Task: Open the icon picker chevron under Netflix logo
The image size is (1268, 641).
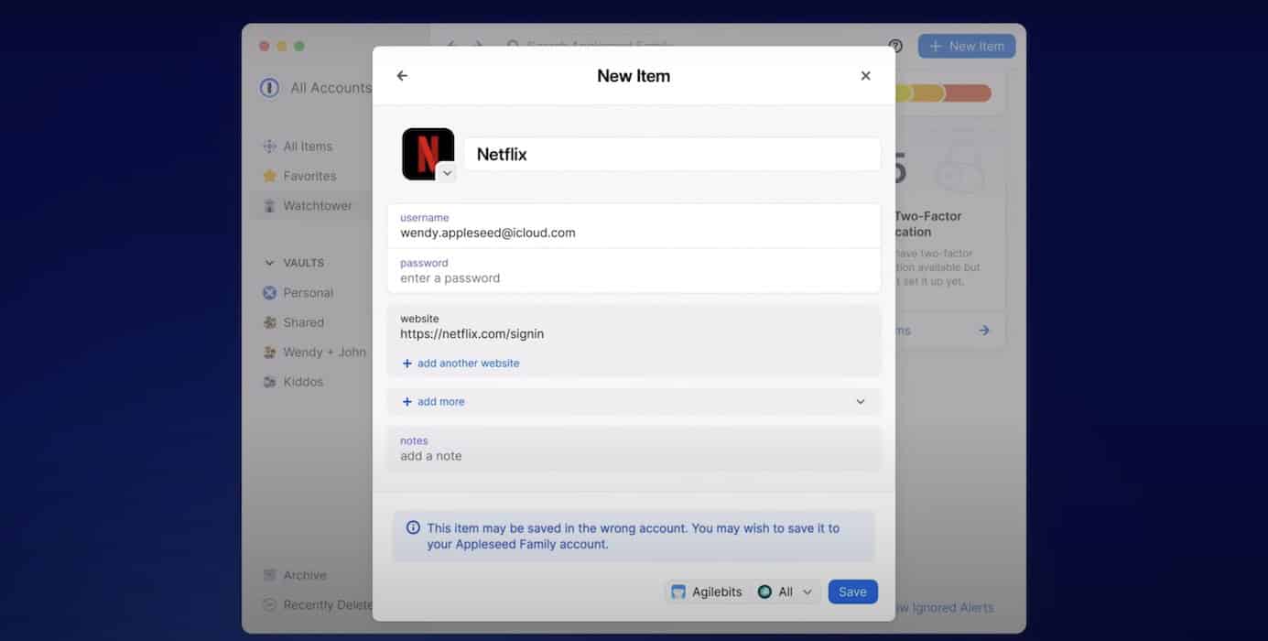Action: click(x=446, y=172)
